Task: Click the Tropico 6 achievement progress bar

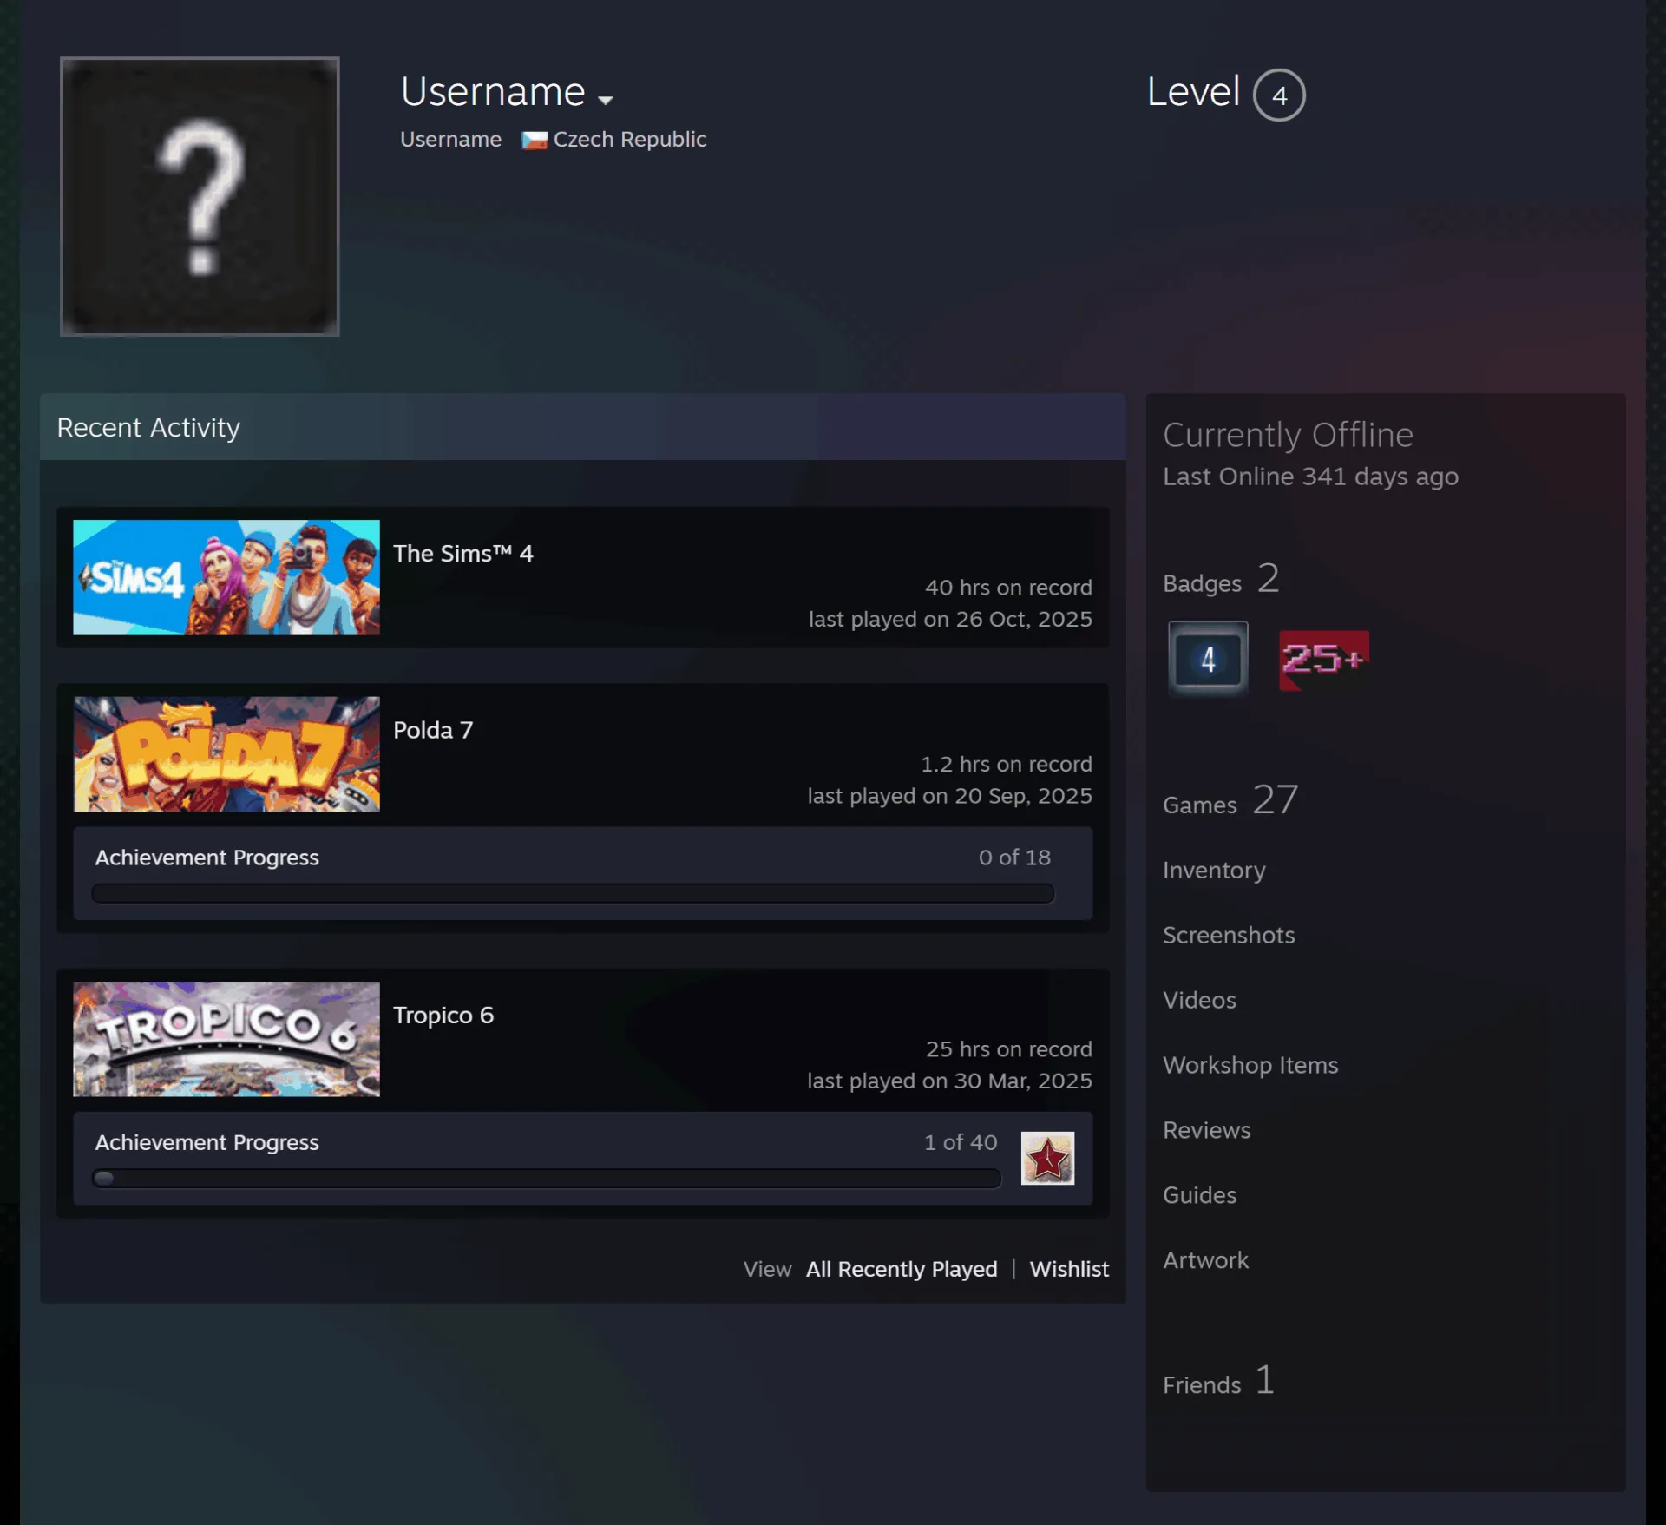Action: (x=547, y=1178)
